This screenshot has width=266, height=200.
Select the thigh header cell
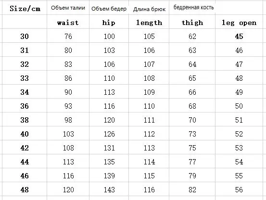tap(192, 22)
